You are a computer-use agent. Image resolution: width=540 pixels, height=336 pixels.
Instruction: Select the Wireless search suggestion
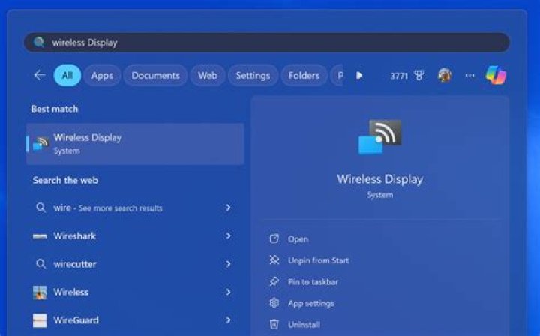(135, 292)
